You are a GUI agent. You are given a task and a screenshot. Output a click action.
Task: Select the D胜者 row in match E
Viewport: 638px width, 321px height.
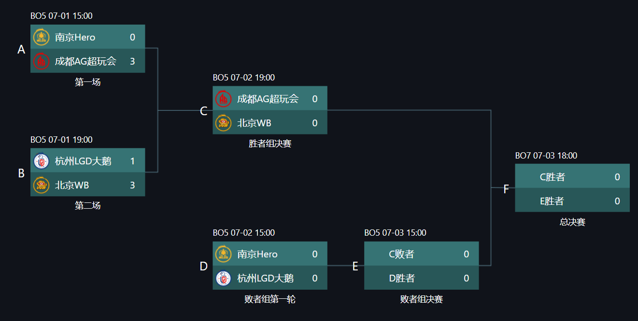coord(422,278)
